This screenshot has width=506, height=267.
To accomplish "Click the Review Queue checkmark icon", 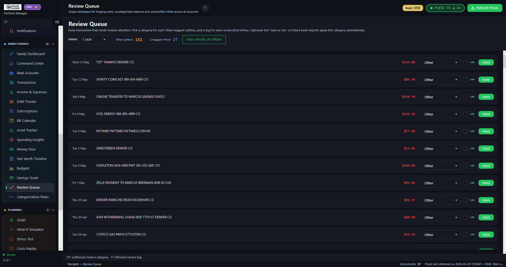I will click(x=11, y=187).
